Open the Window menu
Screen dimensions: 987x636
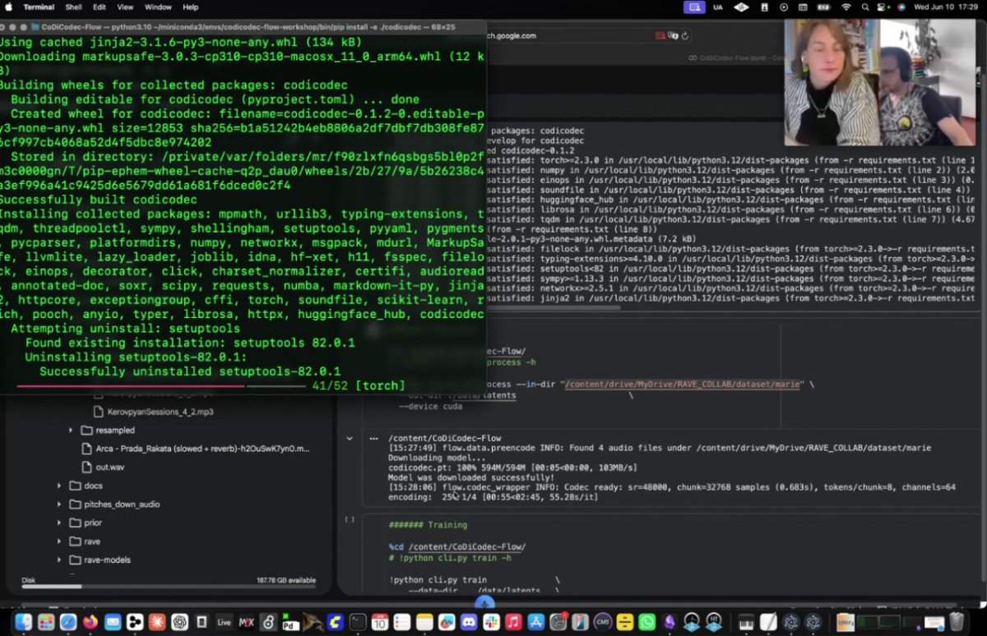click(158, 7)
